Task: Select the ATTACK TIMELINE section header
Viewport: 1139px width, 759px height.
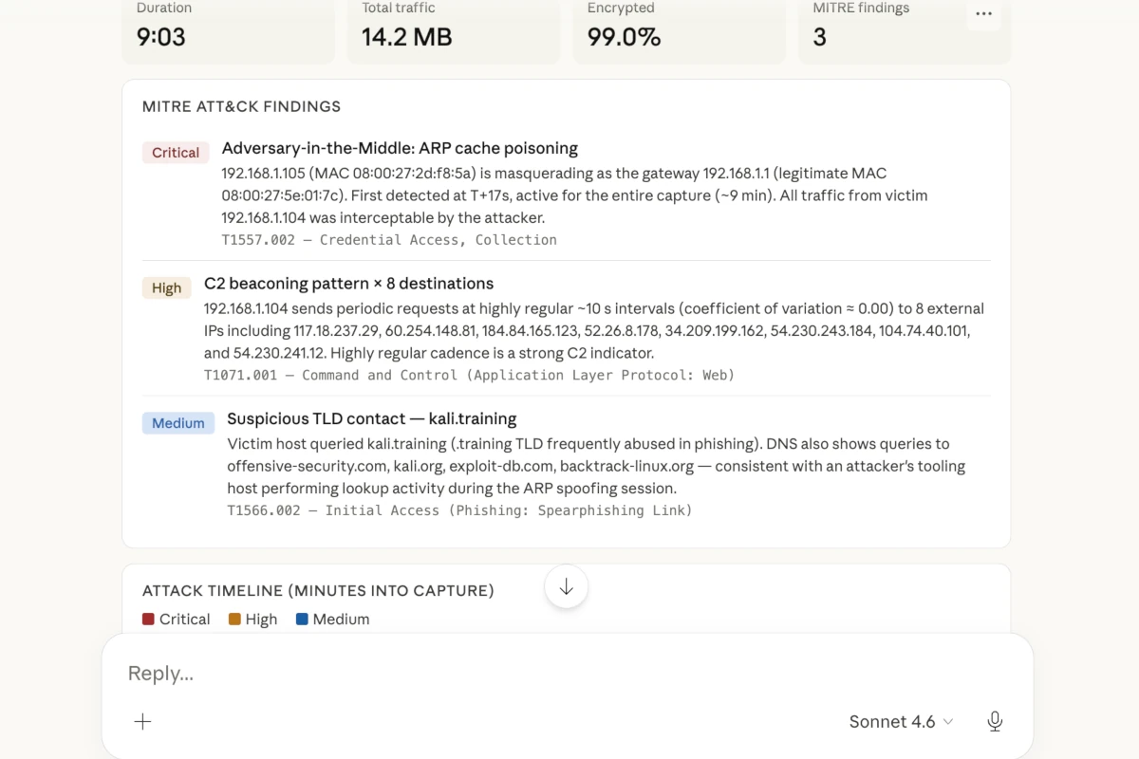Action: 318,590
